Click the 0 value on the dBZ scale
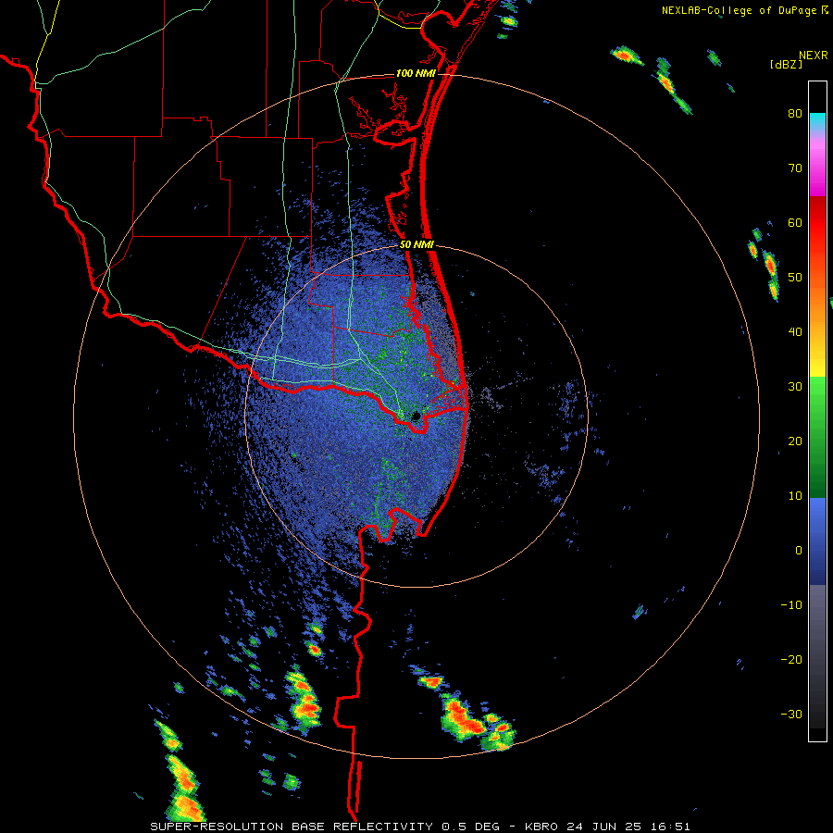This screenshot has height=833, width=833. 799,551
